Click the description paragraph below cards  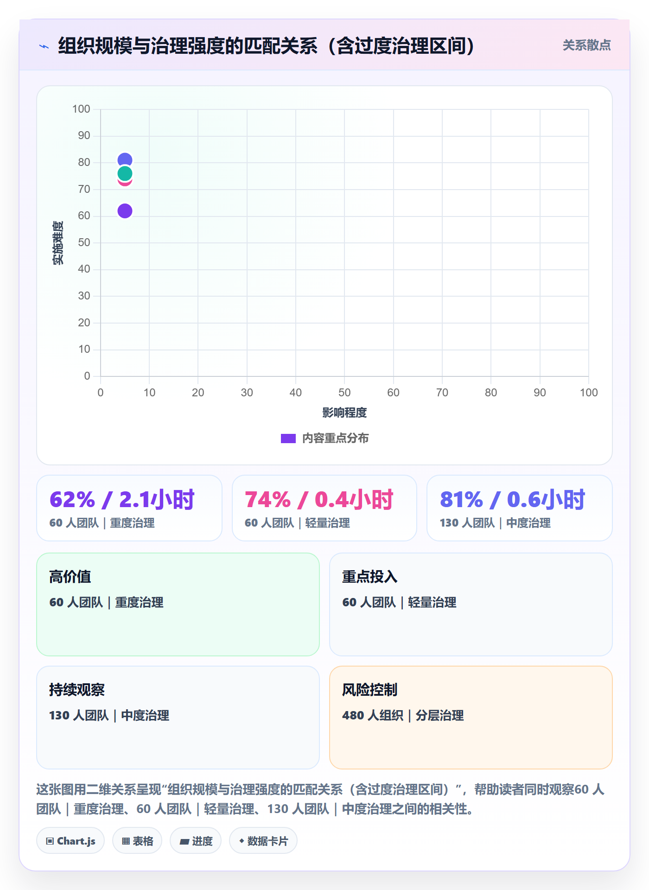pos(321,799)
